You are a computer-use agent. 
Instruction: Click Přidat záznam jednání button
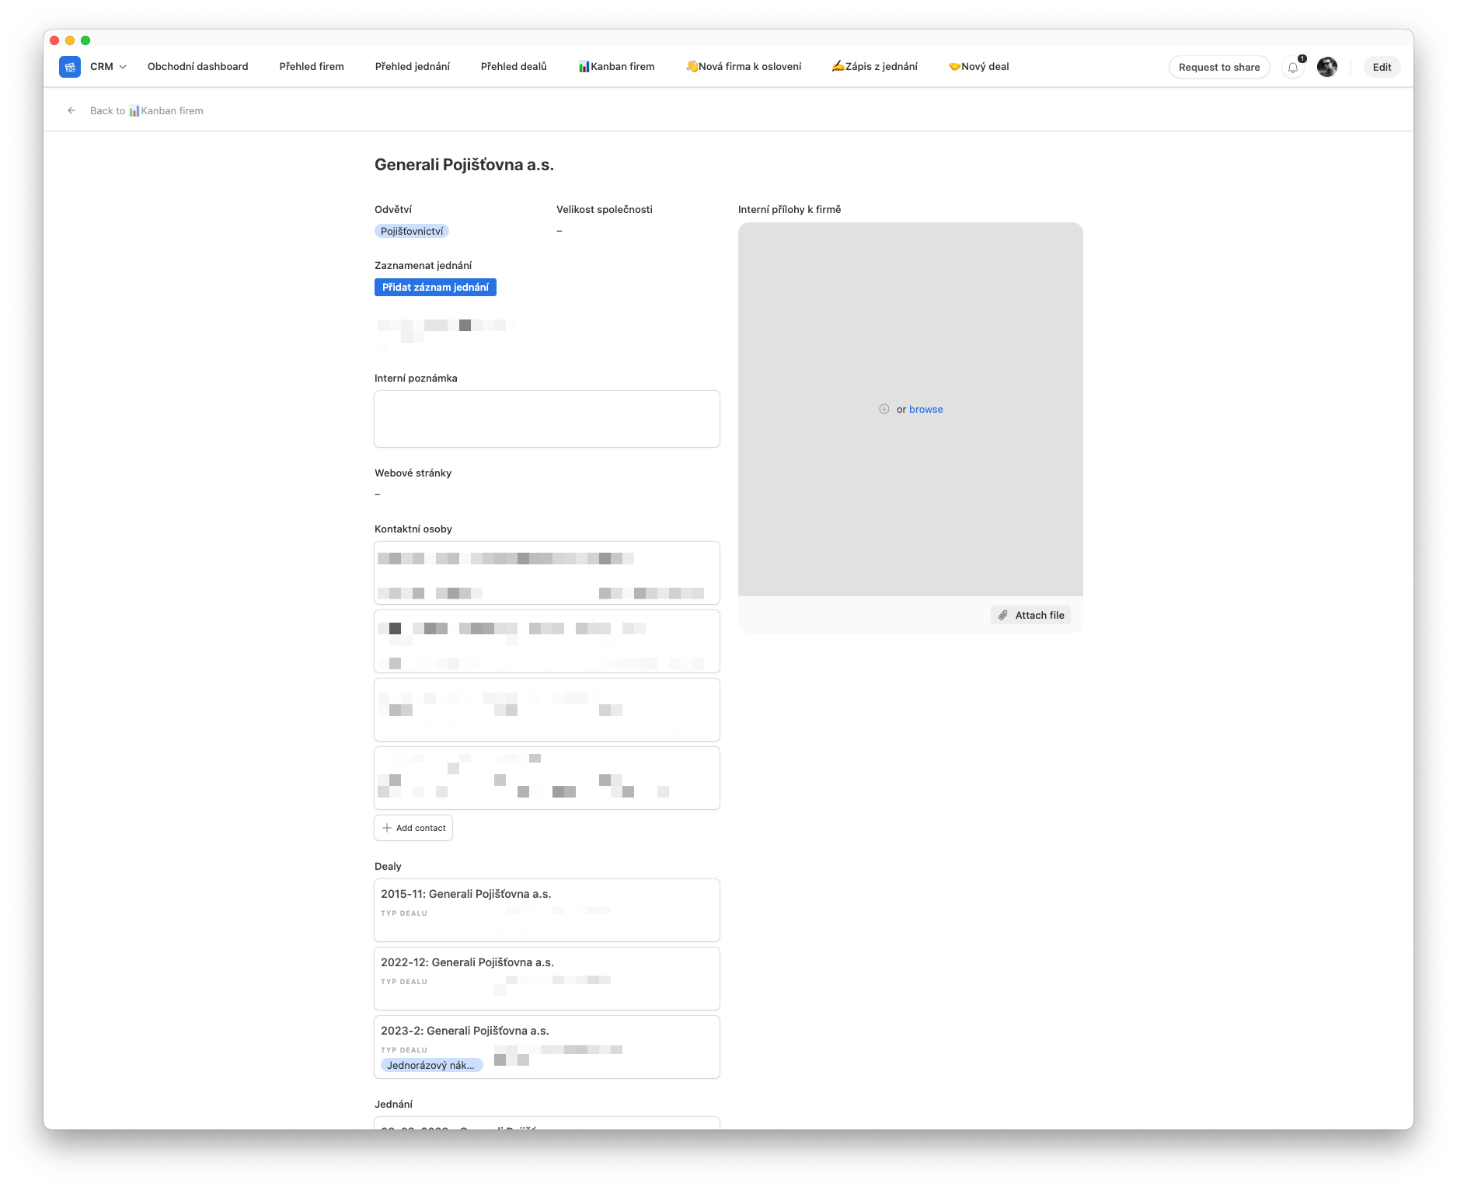[435, 288]
